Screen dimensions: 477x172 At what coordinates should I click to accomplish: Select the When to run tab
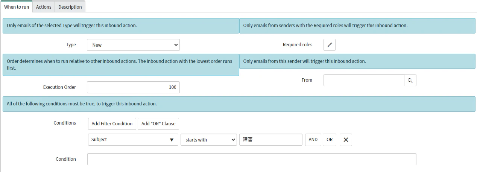[x=17, y=7]
